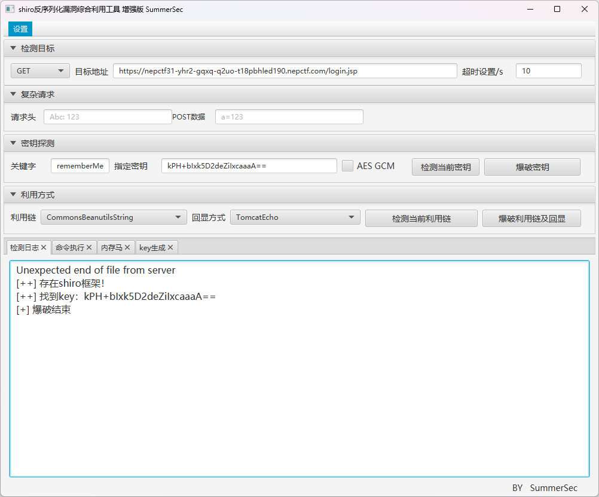Viewport: 599px width, 497px height.
Task: Click the 目标地址 URL input field
Action: [x=285, y=70]
